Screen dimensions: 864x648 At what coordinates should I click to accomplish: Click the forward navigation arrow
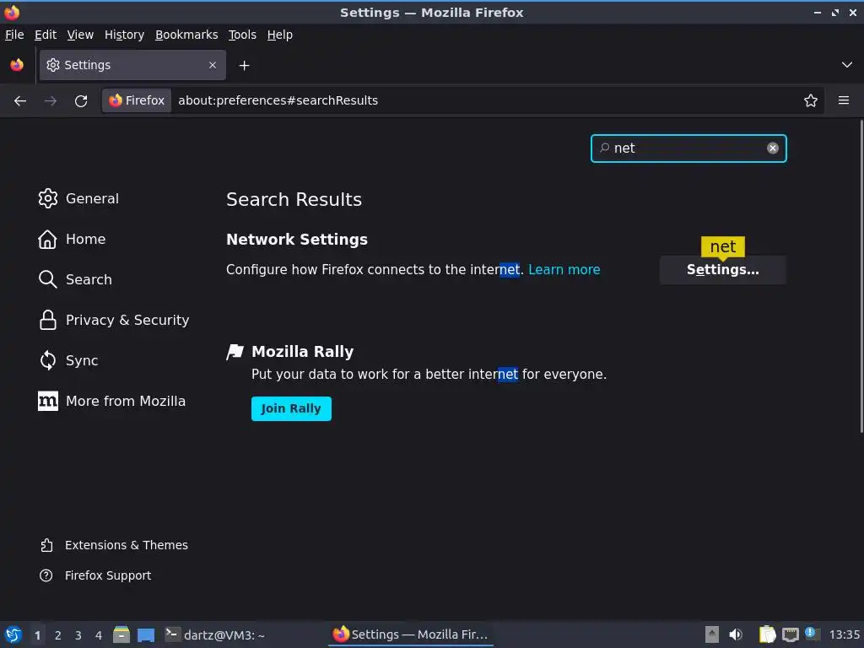51,101
